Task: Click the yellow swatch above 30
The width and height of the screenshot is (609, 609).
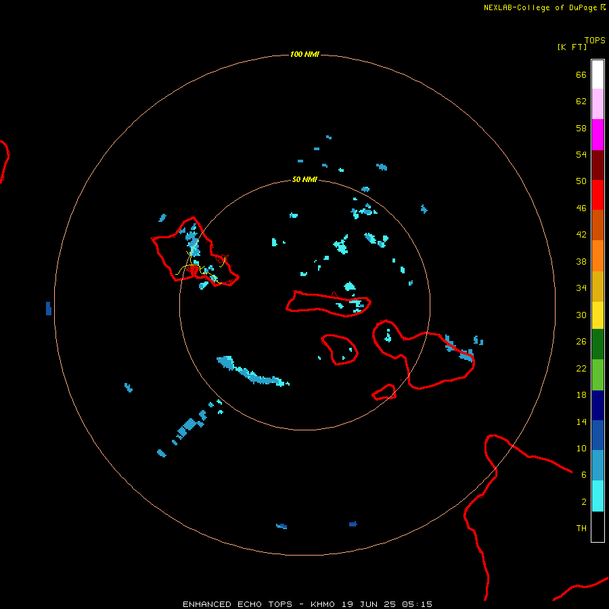Action: click(x=597, y=315)
